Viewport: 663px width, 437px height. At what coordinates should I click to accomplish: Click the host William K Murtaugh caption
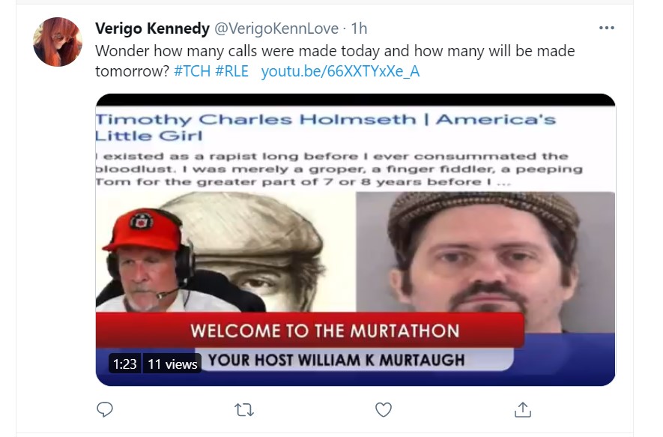pos(337,360)
